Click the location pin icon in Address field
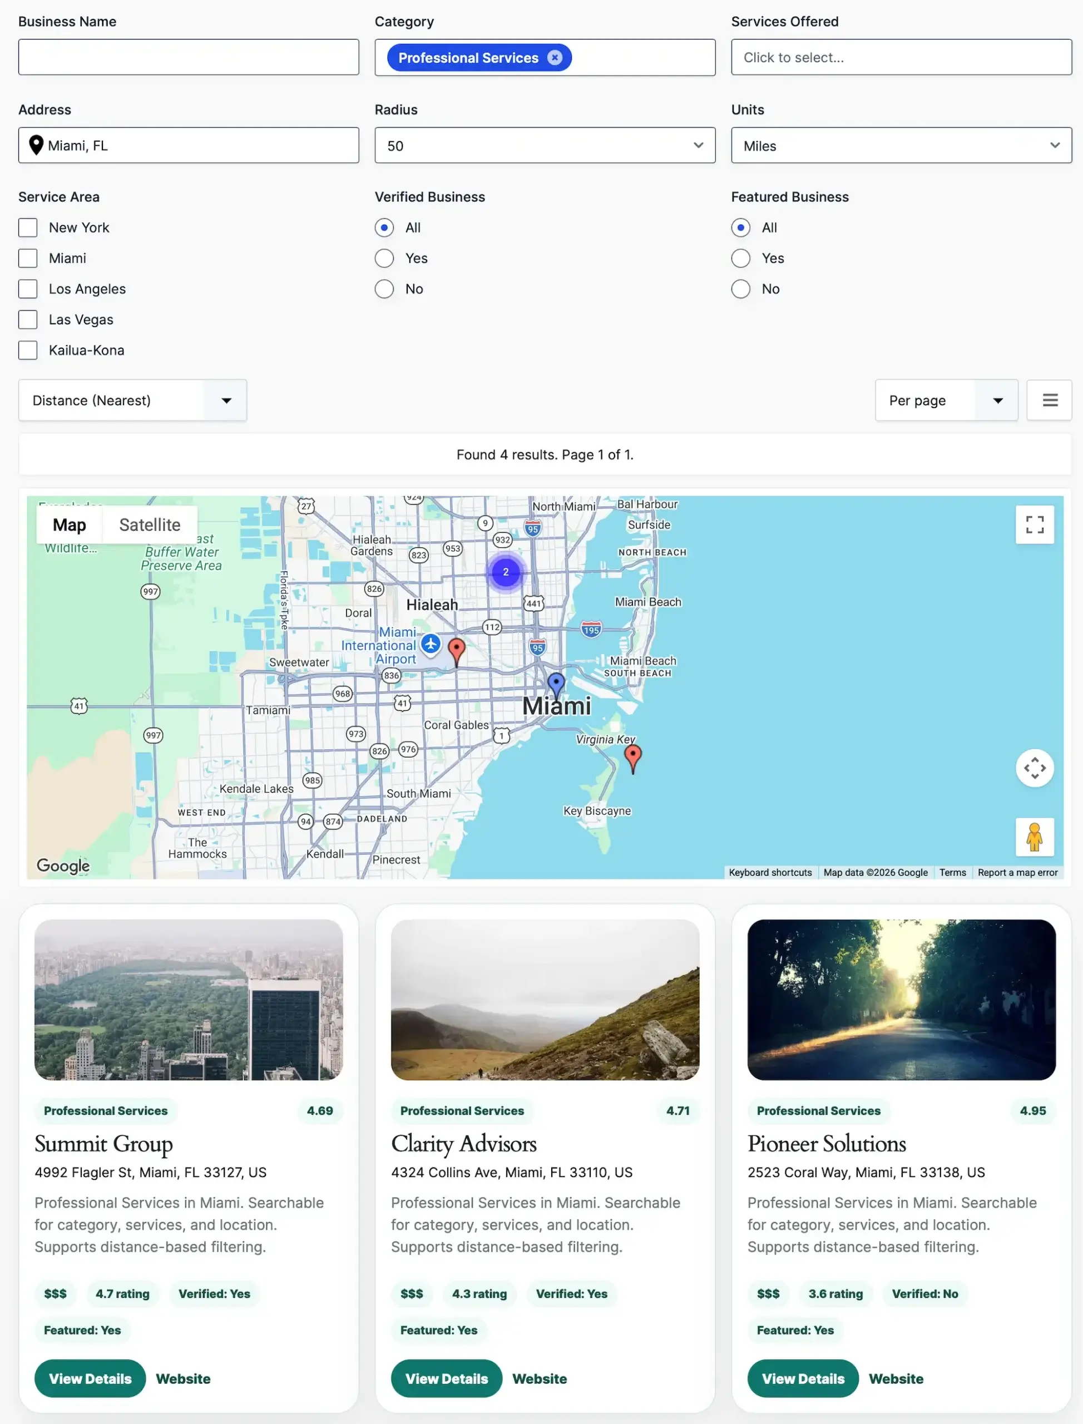The height and width of the screenshot is (1424, 1083). point(37,145)
